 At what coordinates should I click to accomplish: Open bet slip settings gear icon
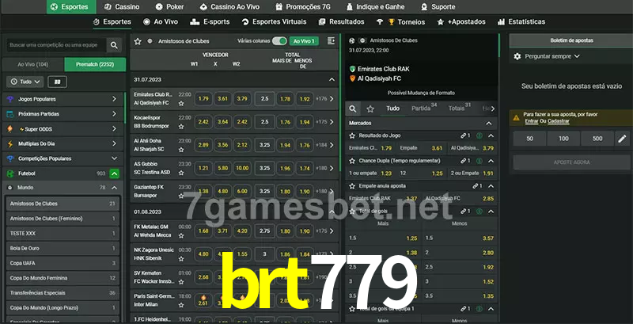517,56
